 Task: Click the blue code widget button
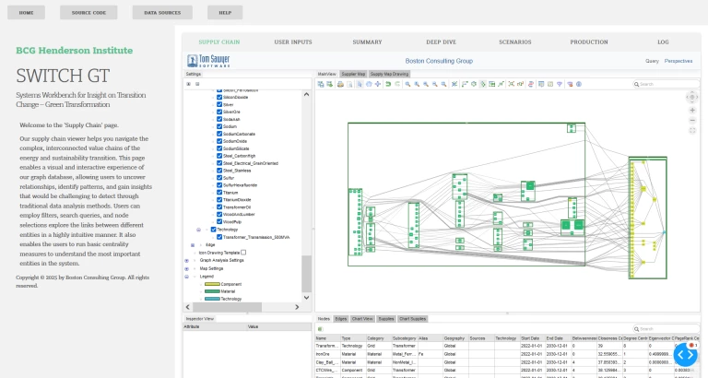[x=685, y=354]
